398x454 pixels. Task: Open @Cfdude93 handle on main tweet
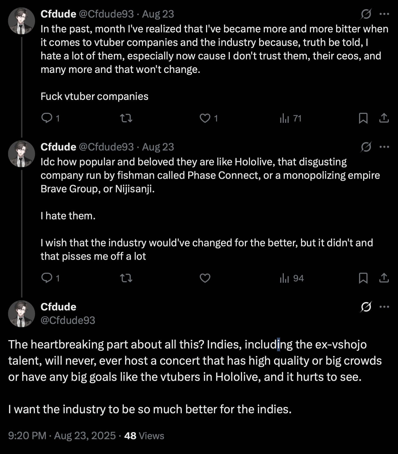tap(68, 320)
